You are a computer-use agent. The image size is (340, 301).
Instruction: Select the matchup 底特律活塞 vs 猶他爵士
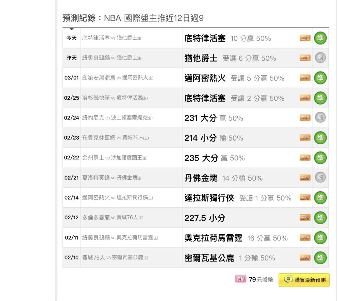click(112, 38)
